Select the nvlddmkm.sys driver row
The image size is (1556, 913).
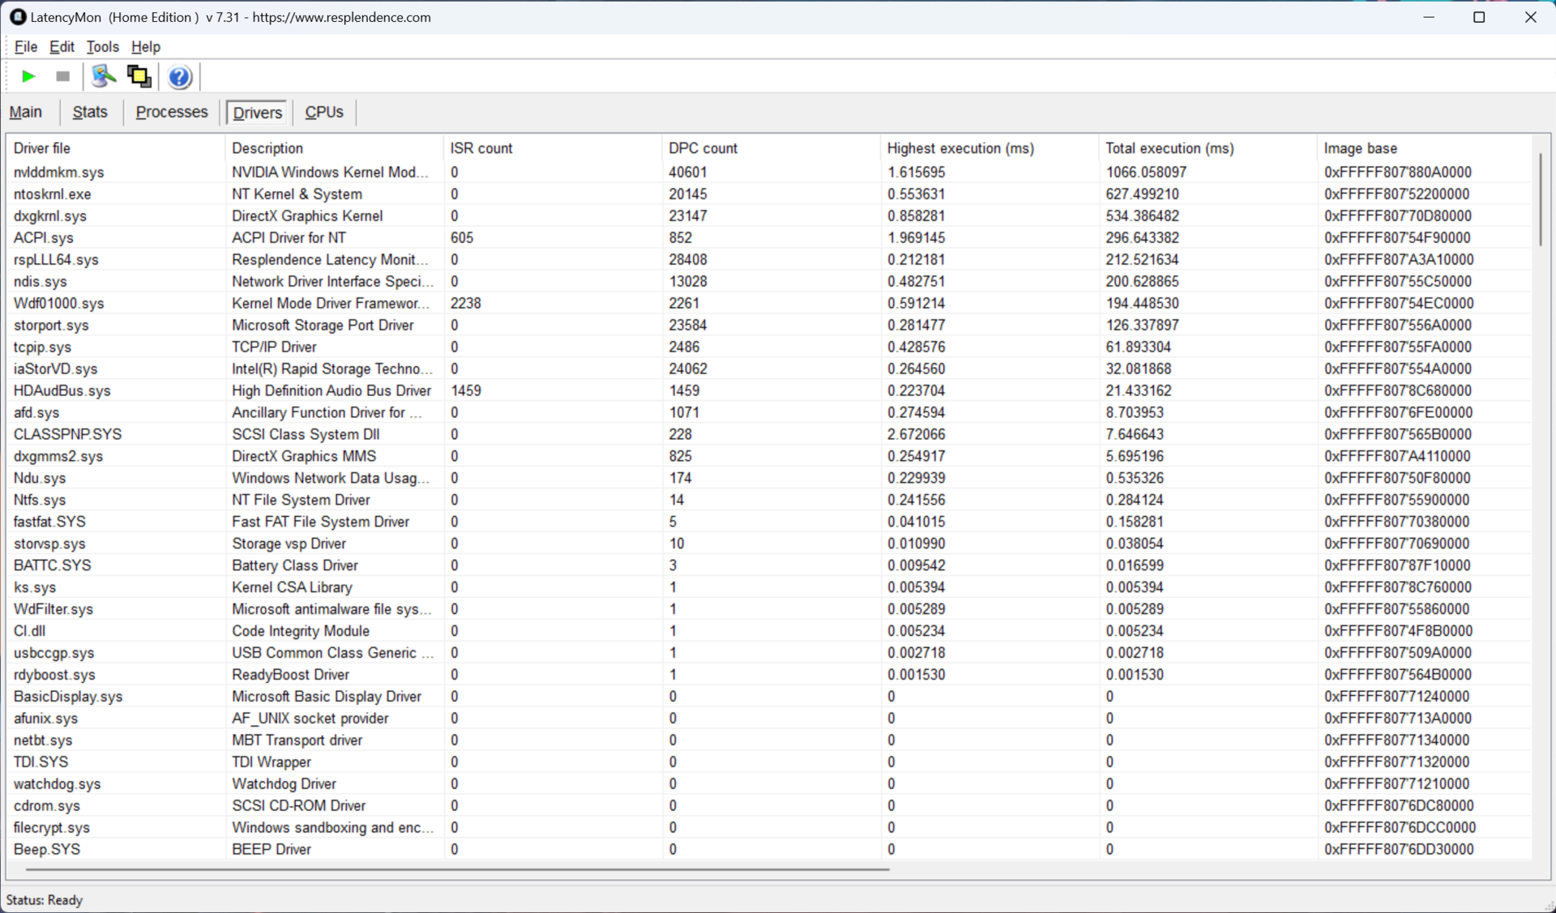click(x=58, y=172)
